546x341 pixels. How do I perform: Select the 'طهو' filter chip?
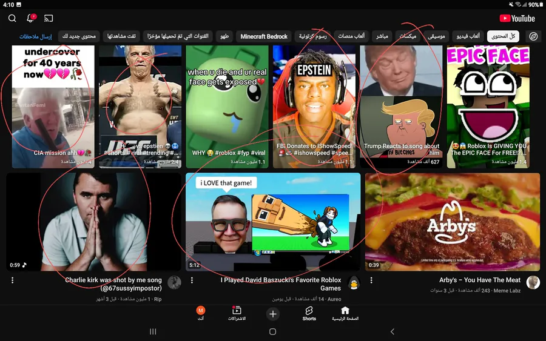pyautogui.click(x=224, y=36)
